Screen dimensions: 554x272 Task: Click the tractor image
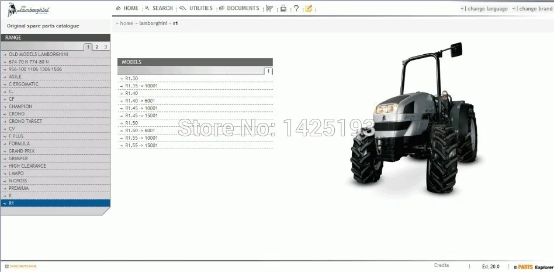[414, 118]
